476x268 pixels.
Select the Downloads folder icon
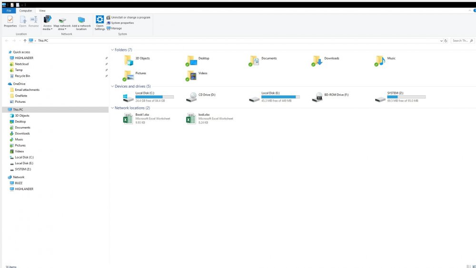pos(317,60)
